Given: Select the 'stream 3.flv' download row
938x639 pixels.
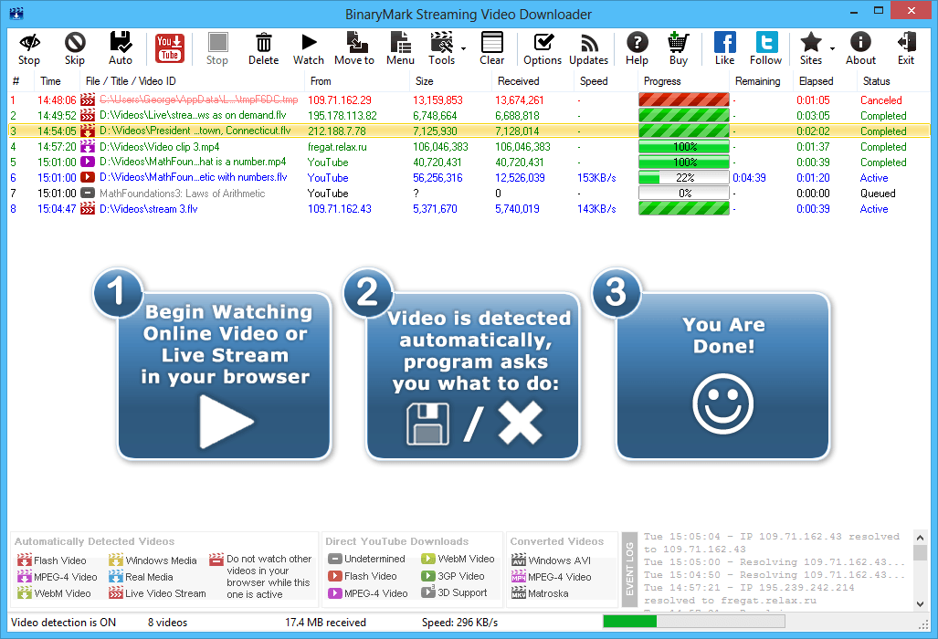Looking at the screenshot, I should pos(469,209).
